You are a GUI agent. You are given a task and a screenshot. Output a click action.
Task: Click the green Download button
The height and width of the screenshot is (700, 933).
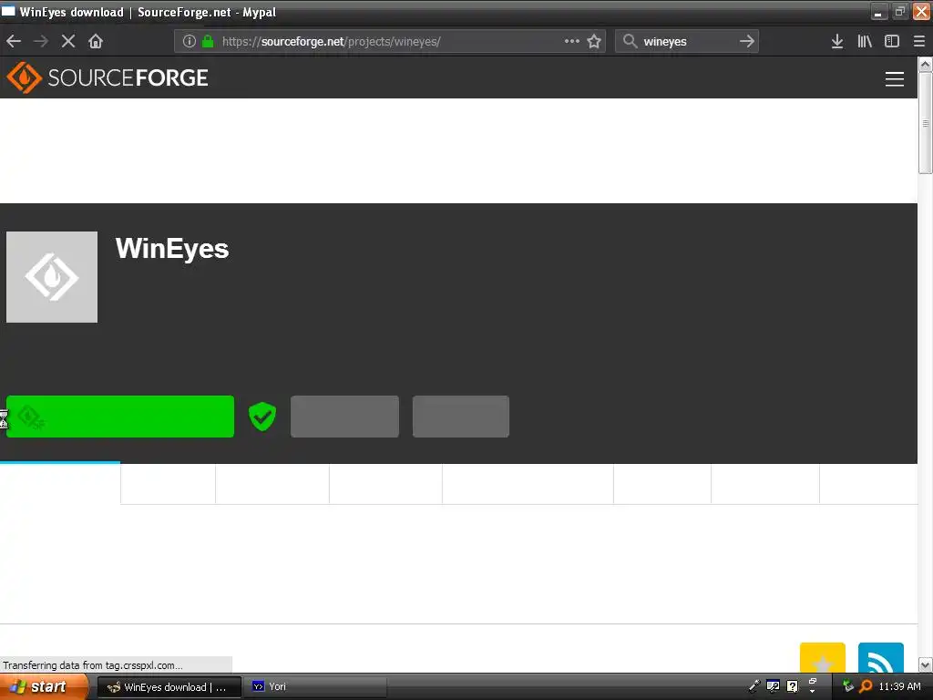(120, 416)
